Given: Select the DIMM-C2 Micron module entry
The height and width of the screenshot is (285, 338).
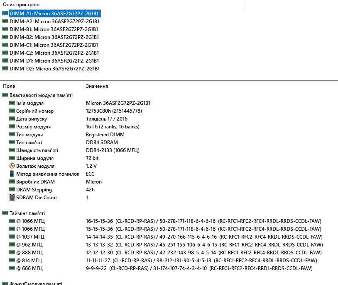Looking at the screenshot, I should point(54,53).
